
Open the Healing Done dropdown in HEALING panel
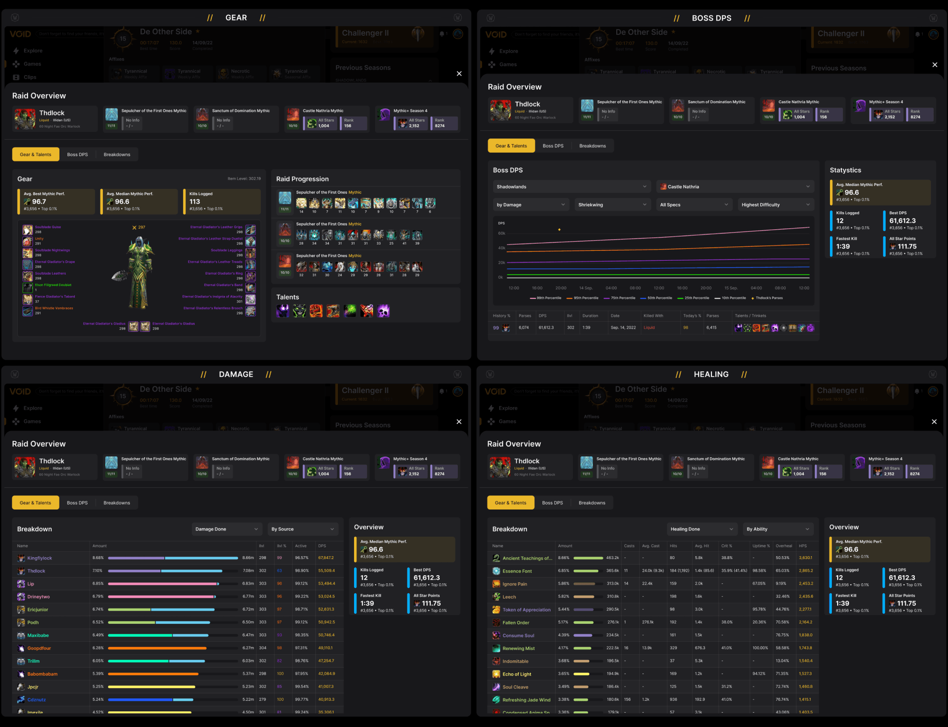coord(702,529)
